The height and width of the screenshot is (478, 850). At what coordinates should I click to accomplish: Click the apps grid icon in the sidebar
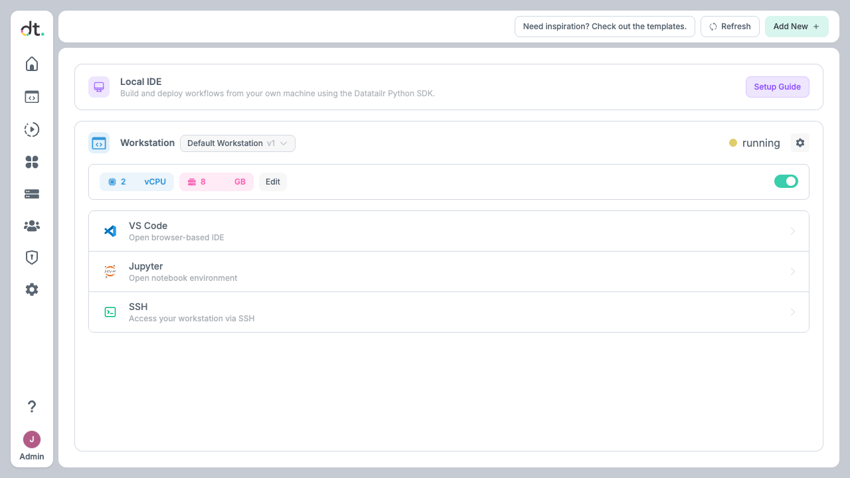[x=31, y=161]
